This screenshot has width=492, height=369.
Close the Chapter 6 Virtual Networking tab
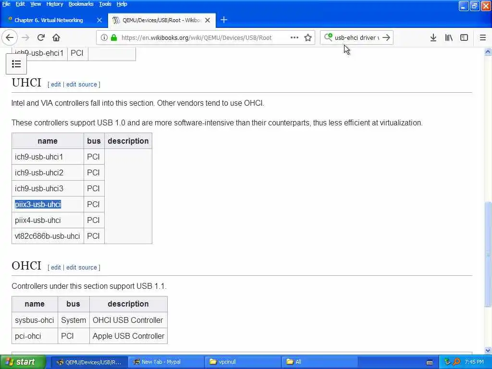click(99, 20)
